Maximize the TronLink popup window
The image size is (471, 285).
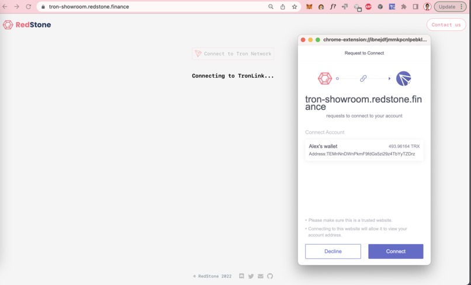pyautogui.click(x=318, y=40)
